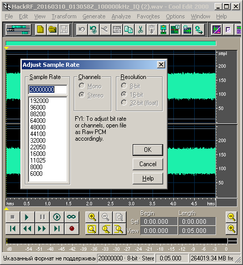Zoom to left edge of selection
The image size is (243, 265).
106,229
